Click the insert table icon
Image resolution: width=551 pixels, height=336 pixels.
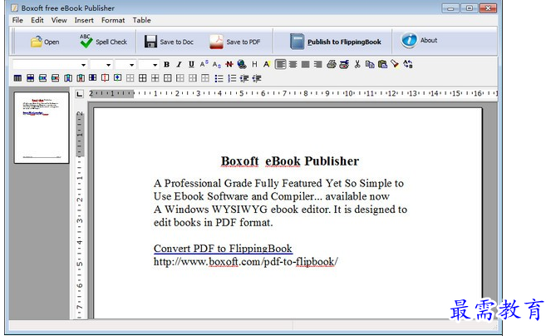[17, 78]
